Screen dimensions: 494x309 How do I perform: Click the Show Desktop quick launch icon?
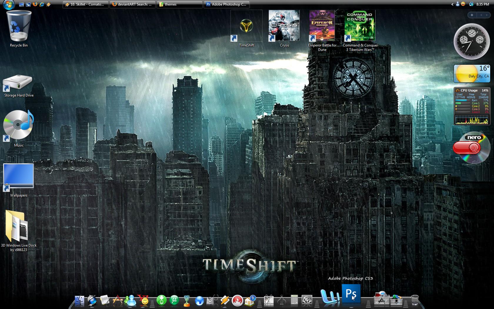tap(21, 4)
